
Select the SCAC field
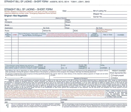click(x=85, y=31)
